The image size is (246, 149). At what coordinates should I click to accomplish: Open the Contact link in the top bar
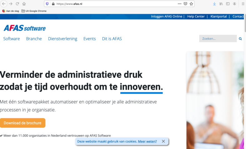(x=238, y=17)
